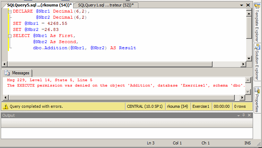The image size is (262, 148).
Task: Click the editor vertical scrollbar thumb
Action: 249,27
